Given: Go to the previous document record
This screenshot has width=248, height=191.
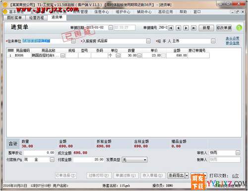Looking at the screenshot, I should pos(178,28).
